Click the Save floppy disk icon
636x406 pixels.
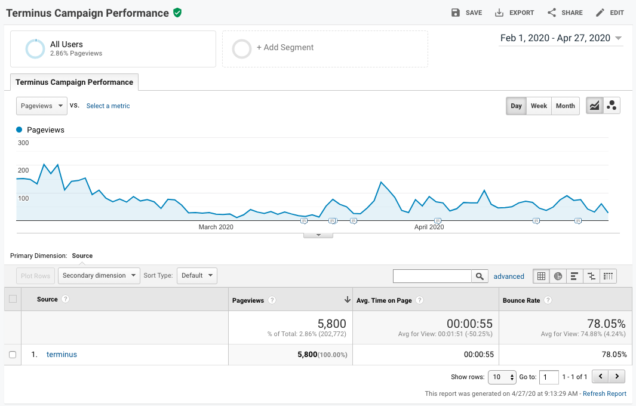[x=456, y=13]
